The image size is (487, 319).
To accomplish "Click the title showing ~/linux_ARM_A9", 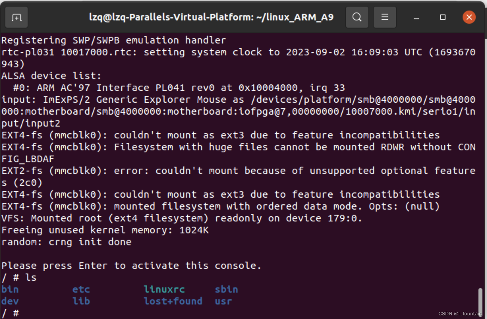I will (x=212, y=17).
